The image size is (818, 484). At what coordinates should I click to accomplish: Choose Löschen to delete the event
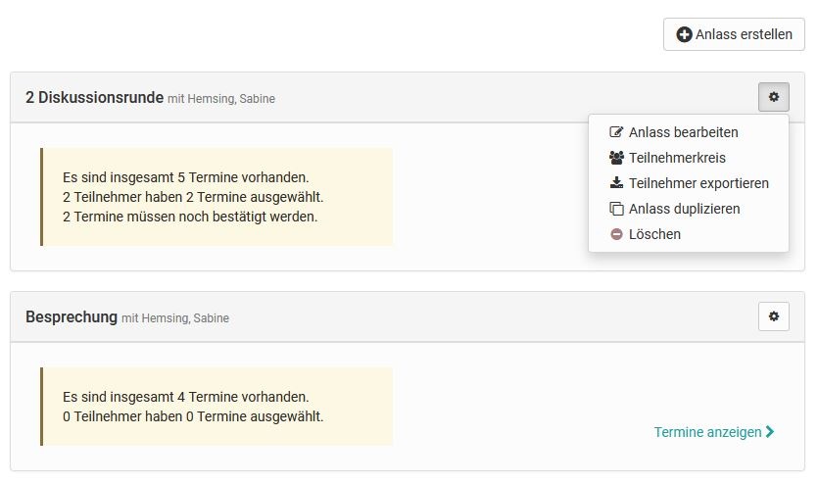click(654, 234)
